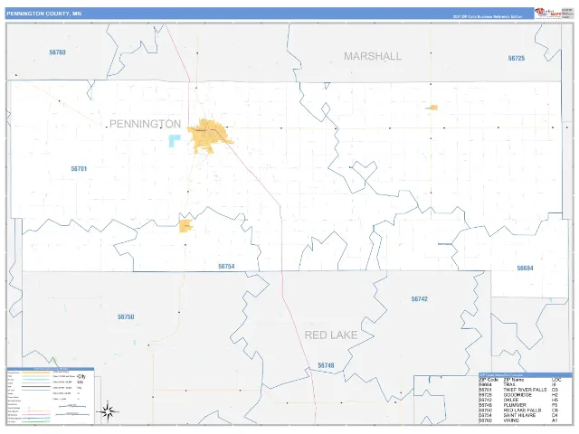Click ZIP label 56742 on the map

pos(420,299)
